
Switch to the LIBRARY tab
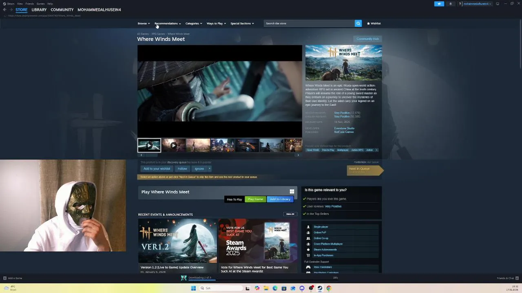[39, 10]
